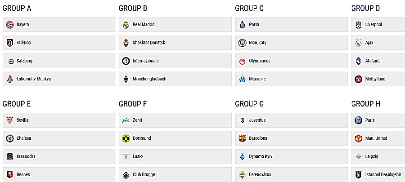Screen dimensions: 405x182
Task: Click the Mönchengladbach team name
Action: [x=149, y=79]
